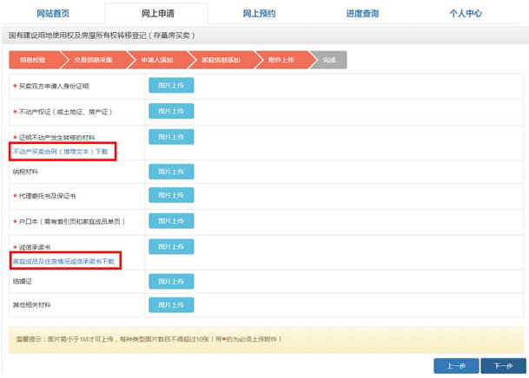The height and width of the screenshot is (378, 529).
Task: Click the 上一步 button
Action: (x=456, y=366)
